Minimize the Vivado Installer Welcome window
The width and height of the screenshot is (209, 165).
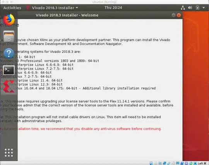pyautogui.click(x=173, y=15)
